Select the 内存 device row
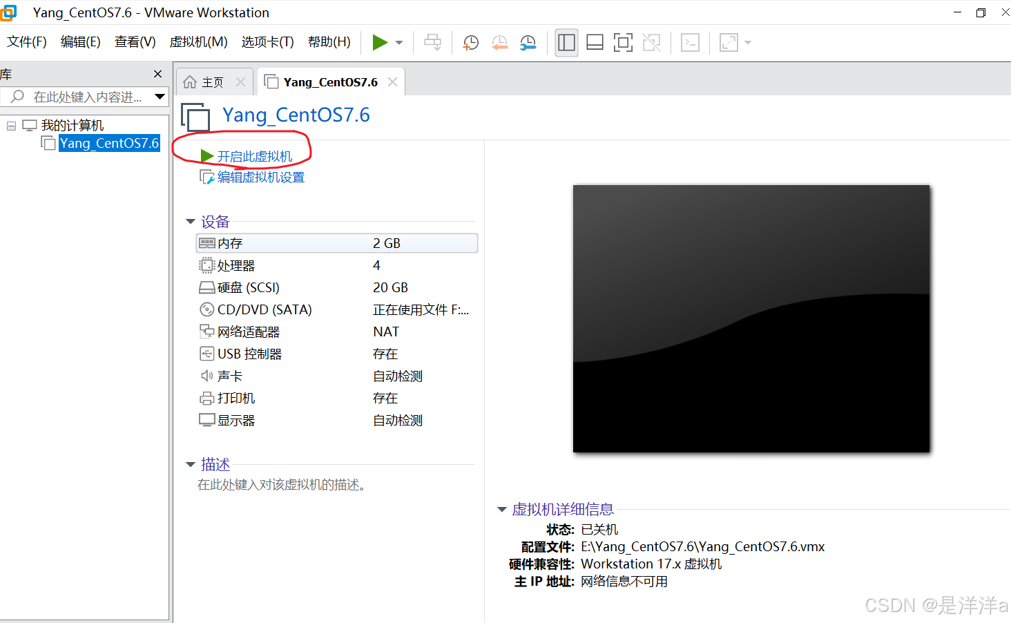1011x623 pixels. (337, 243)
